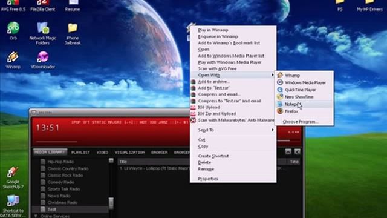Open the Winamp desktop shortcut icon

[13, 57]
